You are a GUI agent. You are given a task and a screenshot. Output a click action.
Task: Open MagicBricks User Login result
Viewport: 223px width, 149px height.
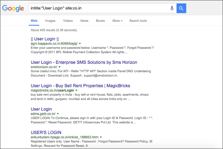[80, 86]
